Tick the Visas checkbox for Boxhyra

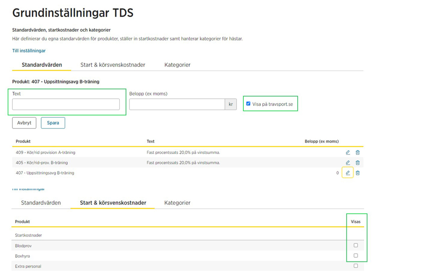pos(356,255)
